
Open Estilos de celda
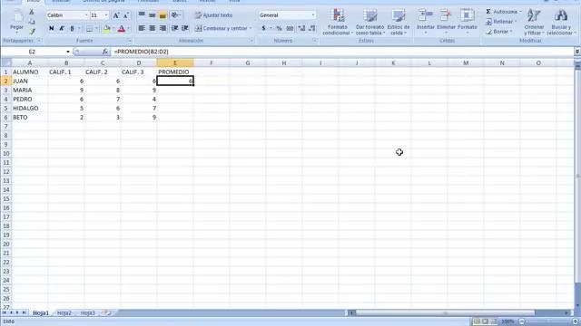(399, 22)
